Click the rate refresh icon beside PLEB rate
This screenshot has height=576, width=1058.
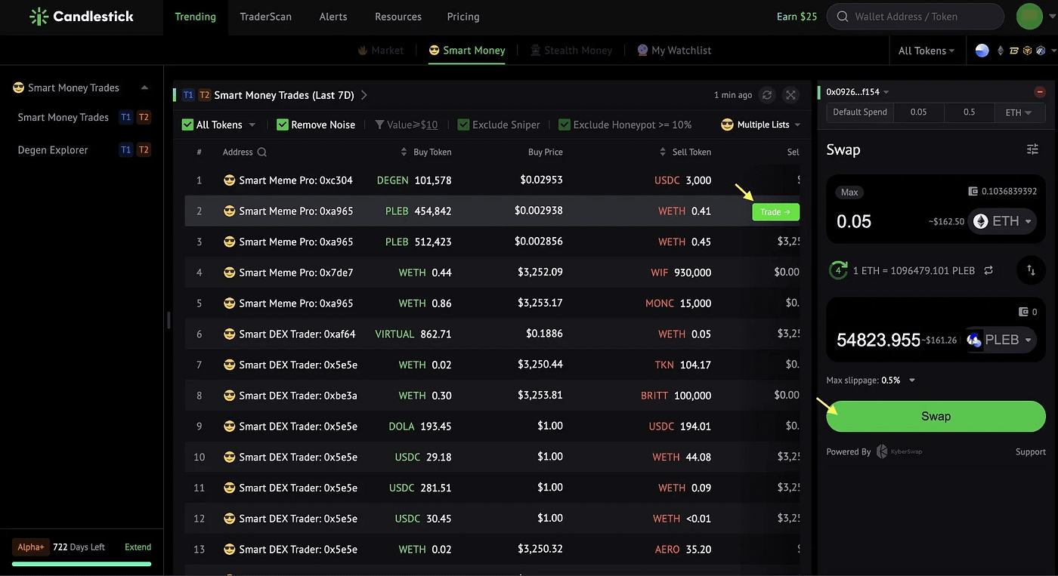pyautogui.click(x=988, y=270)
